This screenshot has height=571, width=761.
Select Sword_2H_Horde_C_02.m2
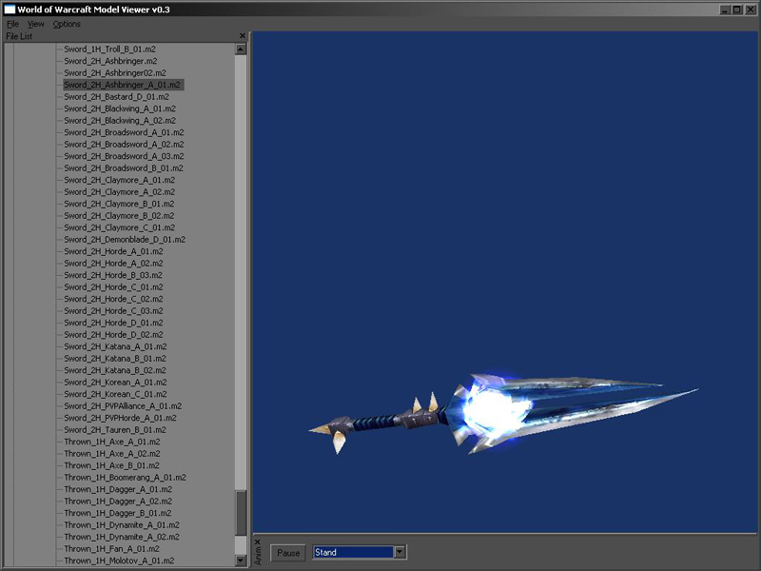point(113,299)
